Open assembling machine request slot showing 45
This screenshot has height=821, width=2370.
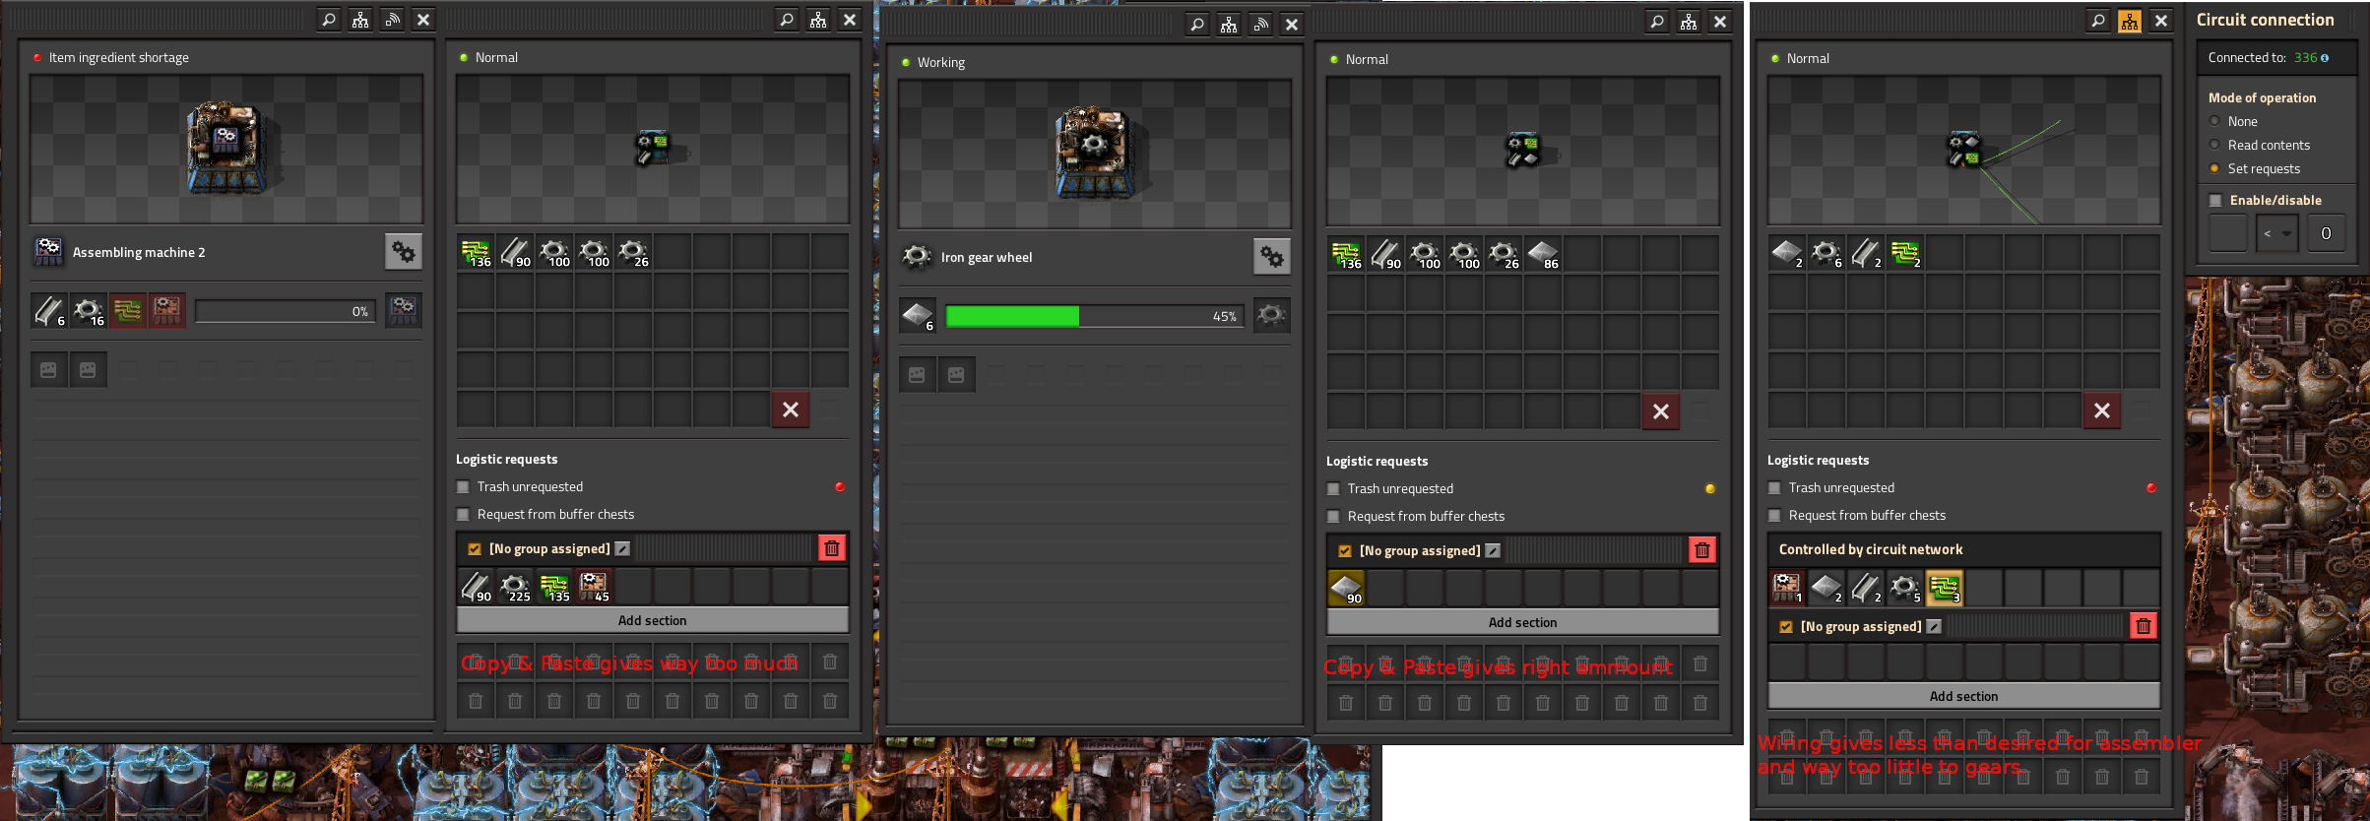click(x=594, y=587)
